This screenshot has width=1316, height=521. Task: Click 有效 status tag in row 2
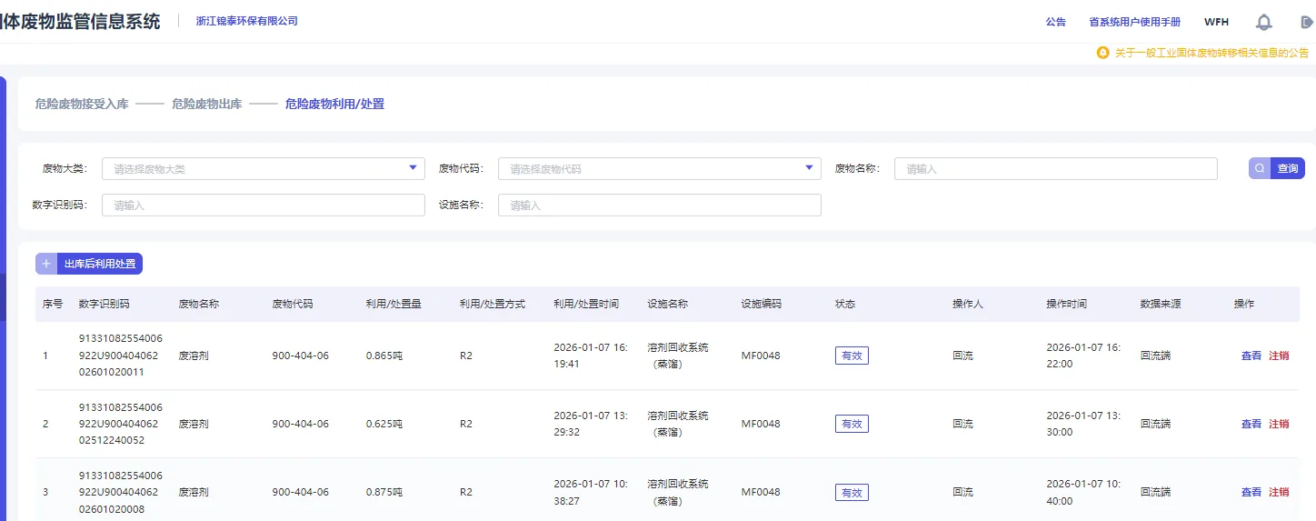click(852, 424)
